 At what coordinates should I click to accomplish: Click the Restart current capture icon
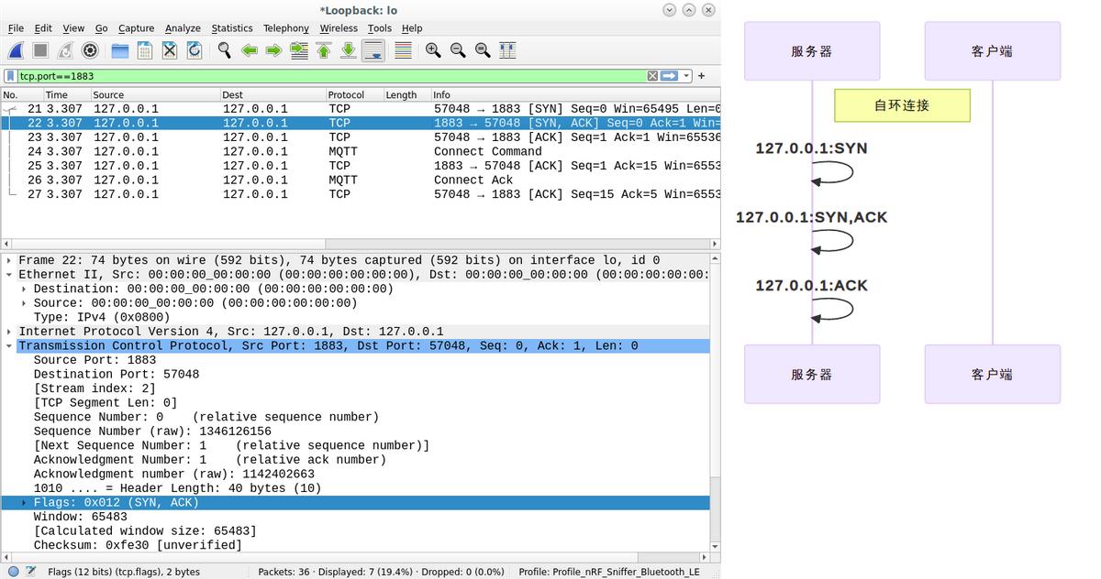[66, 50]
